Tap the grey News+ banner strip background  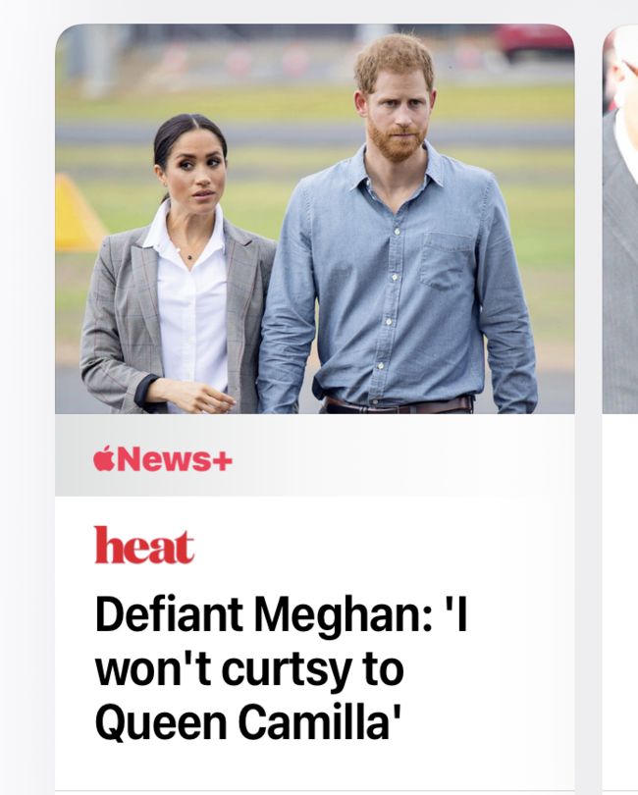(x=396, y=455)
